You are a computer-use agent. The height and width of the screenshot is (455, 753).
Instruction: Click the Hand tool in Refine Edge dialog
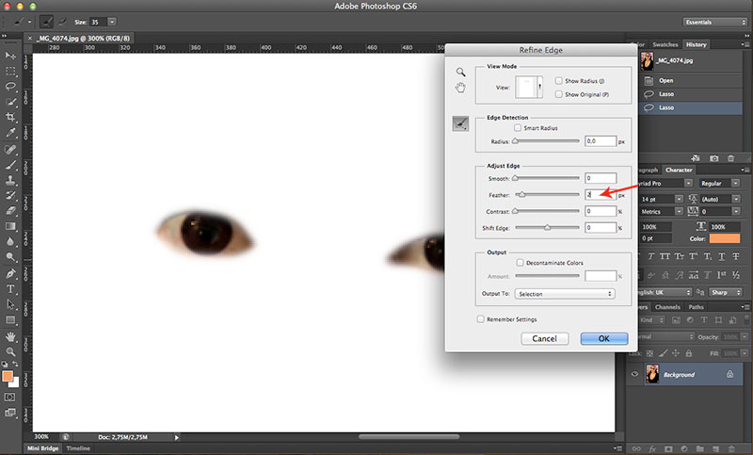[x=460, y=88]
